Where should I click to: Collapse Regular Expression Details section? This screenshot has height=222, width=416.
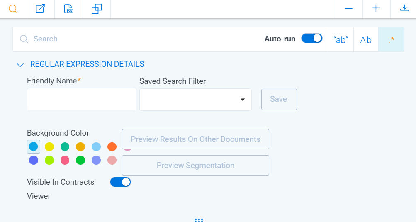20,65
